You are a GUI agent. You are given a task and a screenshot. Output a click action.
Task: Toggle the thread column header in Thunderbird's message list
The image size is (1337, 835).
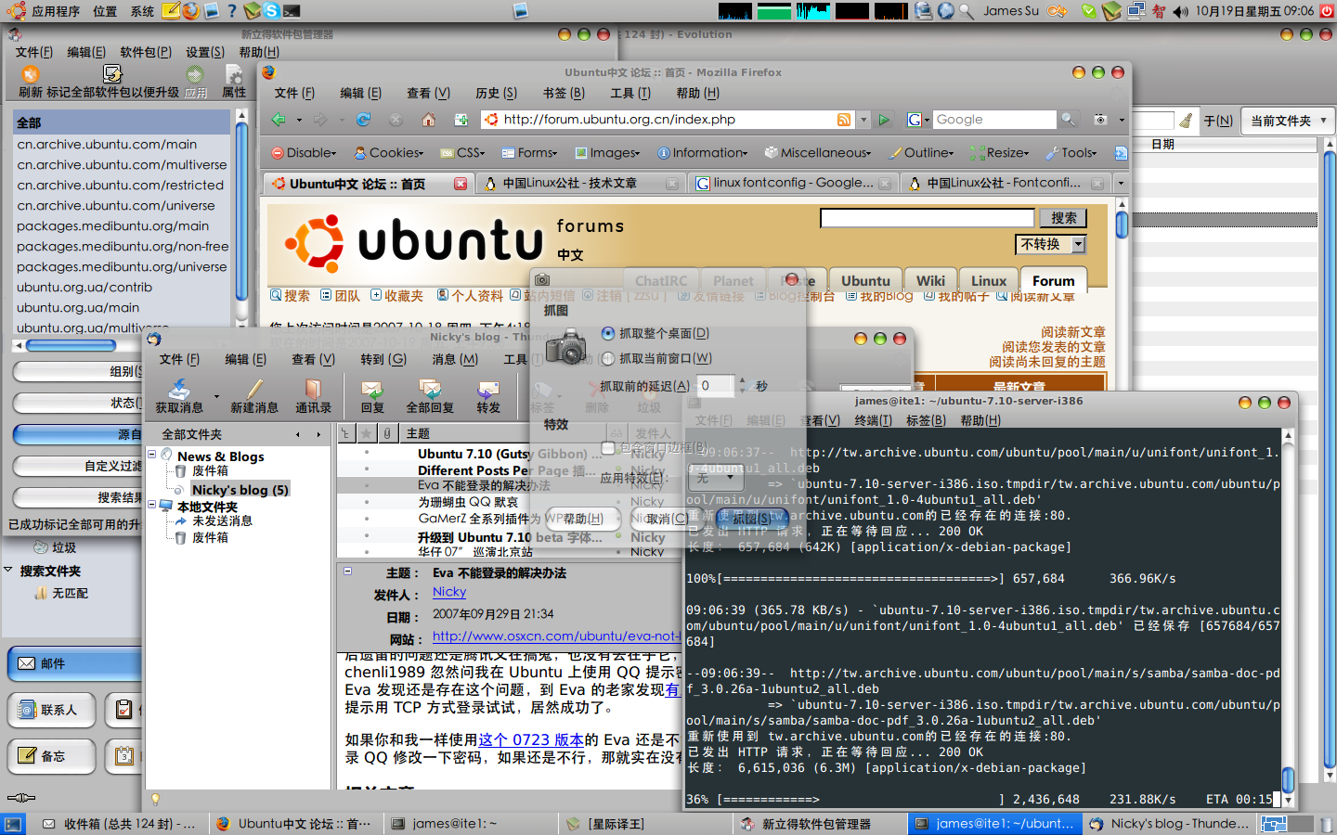tap(345, 433)
